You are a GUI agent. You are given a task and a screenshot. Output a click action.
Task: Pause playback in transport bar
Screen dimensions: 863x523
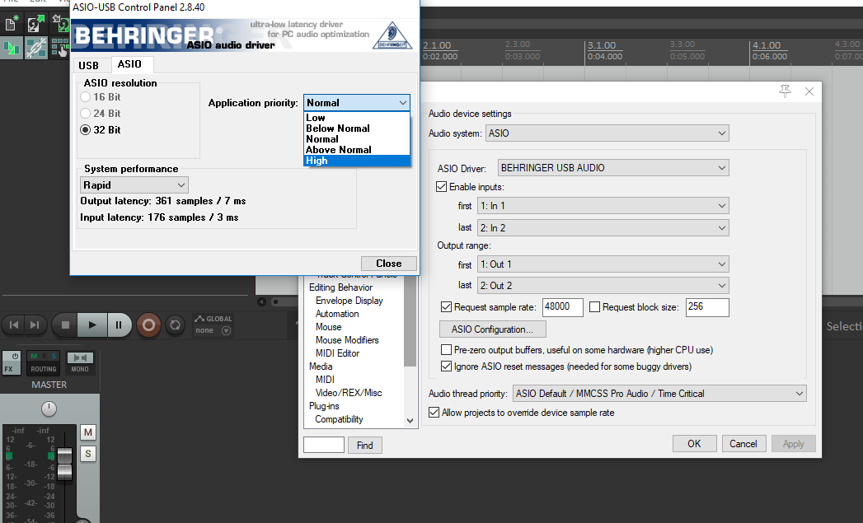tap(119, 325)
